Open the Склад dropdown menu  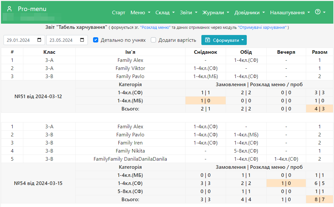click(165, 13)
